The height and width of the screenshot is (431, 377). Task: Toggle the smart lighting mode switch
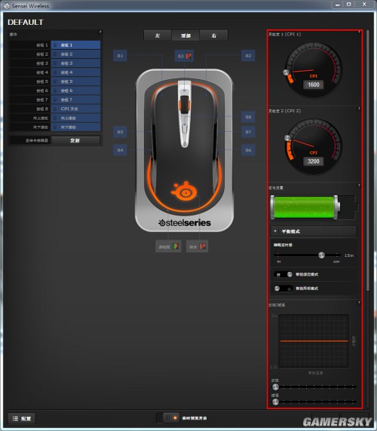coord(284,289)
